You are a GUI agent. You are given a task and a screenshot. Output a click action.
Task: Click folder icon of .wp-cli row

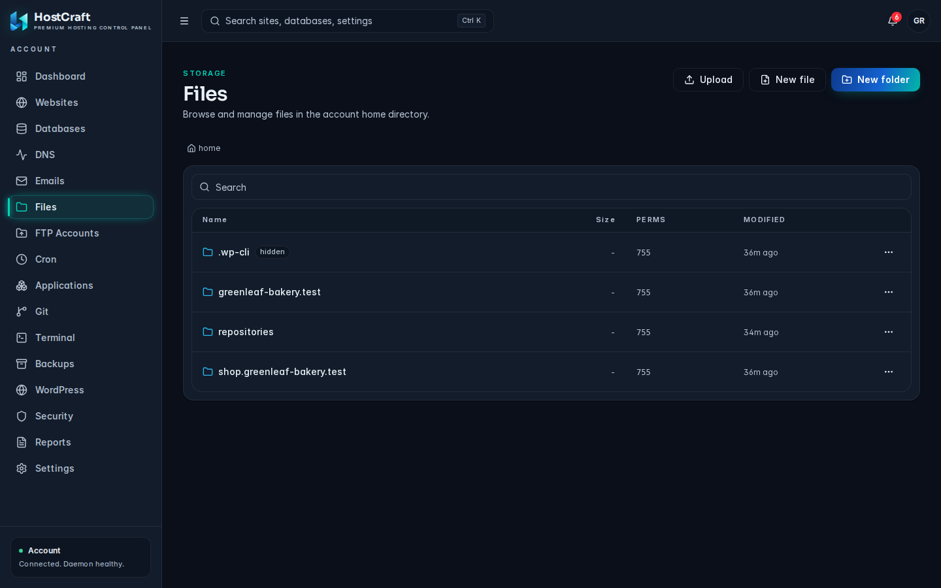tap(208, 252)
